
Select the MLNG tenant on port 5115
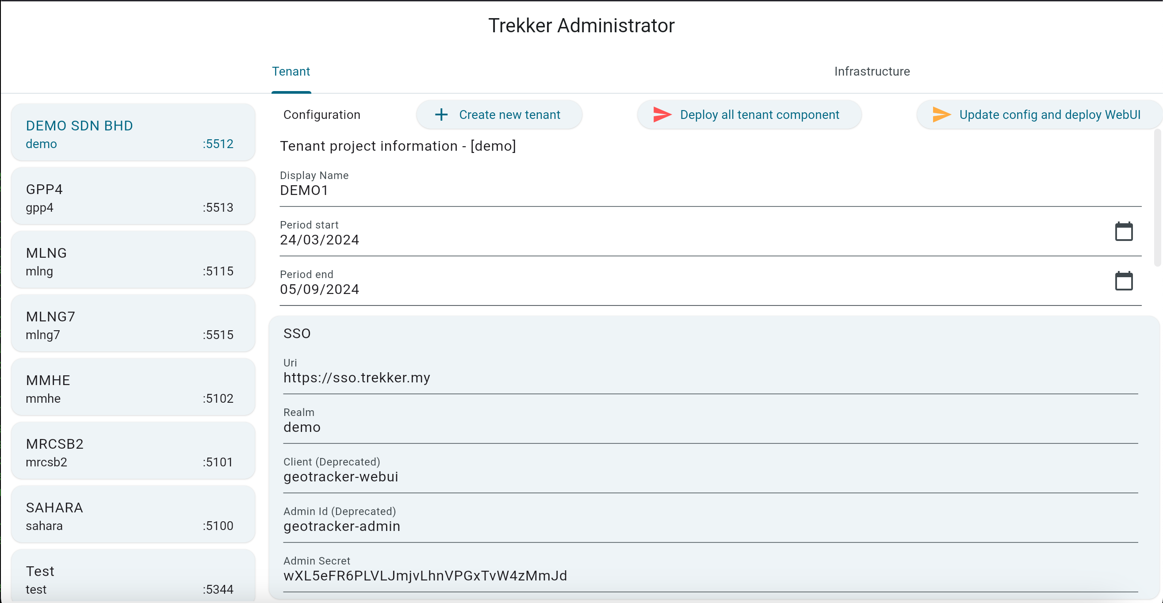[133, 260]
